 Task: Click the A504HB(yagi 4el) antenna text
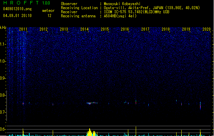coord(120,16)
